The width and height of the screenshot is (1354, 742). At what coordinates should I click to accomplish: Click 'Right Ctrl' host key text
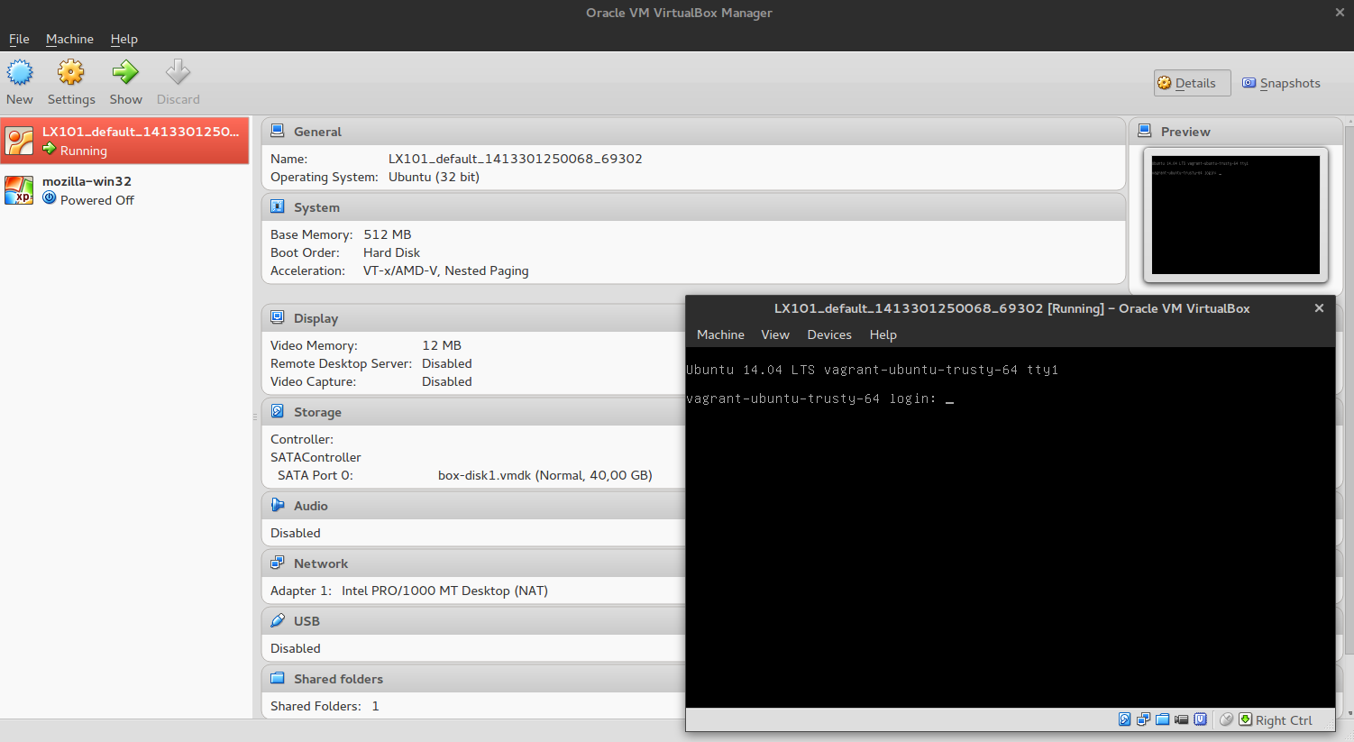(x=1284, y=720)
